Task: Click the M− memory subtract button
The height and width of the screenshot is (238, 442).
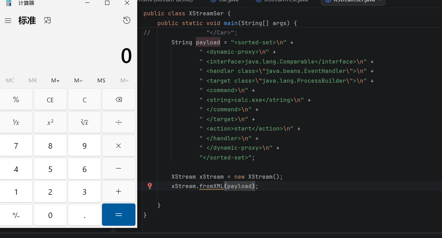Action: tap(79, 80)
